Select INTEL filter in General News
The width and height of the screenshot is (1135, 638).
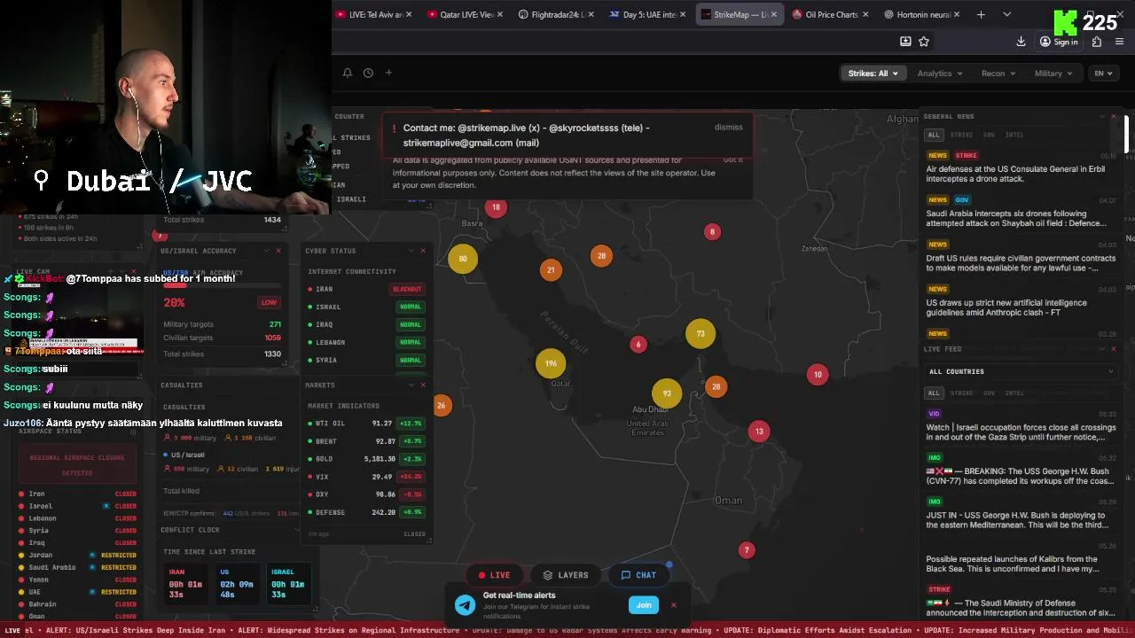point(1014,135)
